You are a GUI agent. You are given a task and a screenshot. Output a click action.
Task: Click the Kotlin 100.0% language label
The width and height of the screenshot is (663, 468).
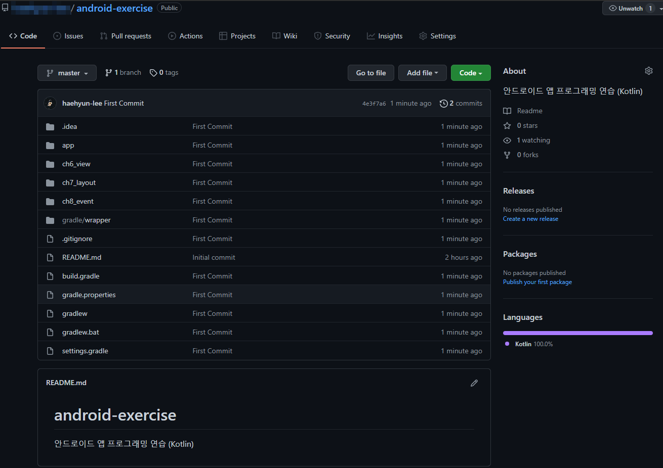pos(534,344)
